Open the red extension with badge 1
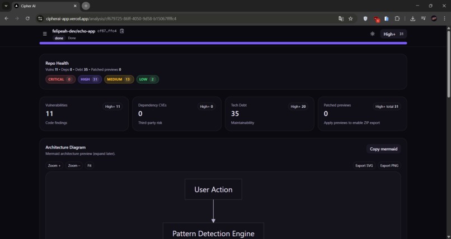Viewport: 451px width, 239px height. coord(376,19)
